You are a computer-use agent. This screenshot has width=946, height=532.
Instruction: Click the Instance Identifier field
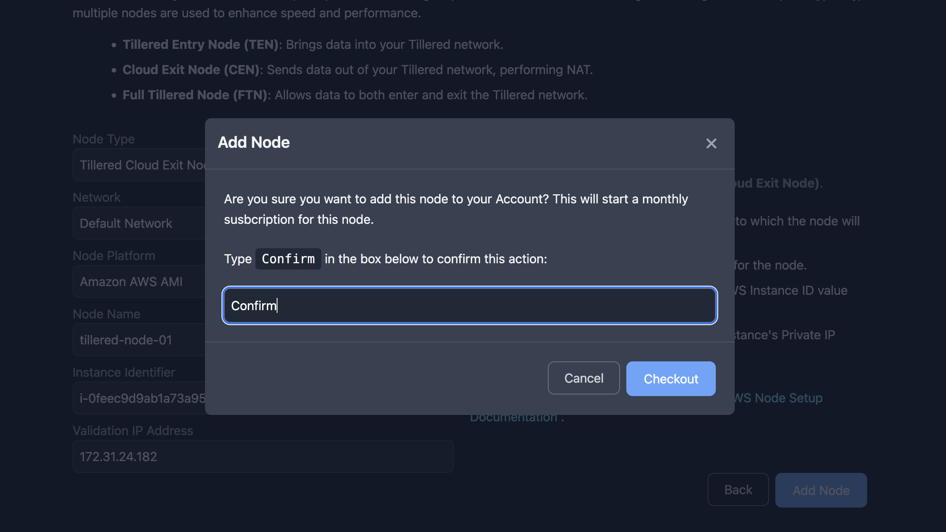[x=139, y=398]
